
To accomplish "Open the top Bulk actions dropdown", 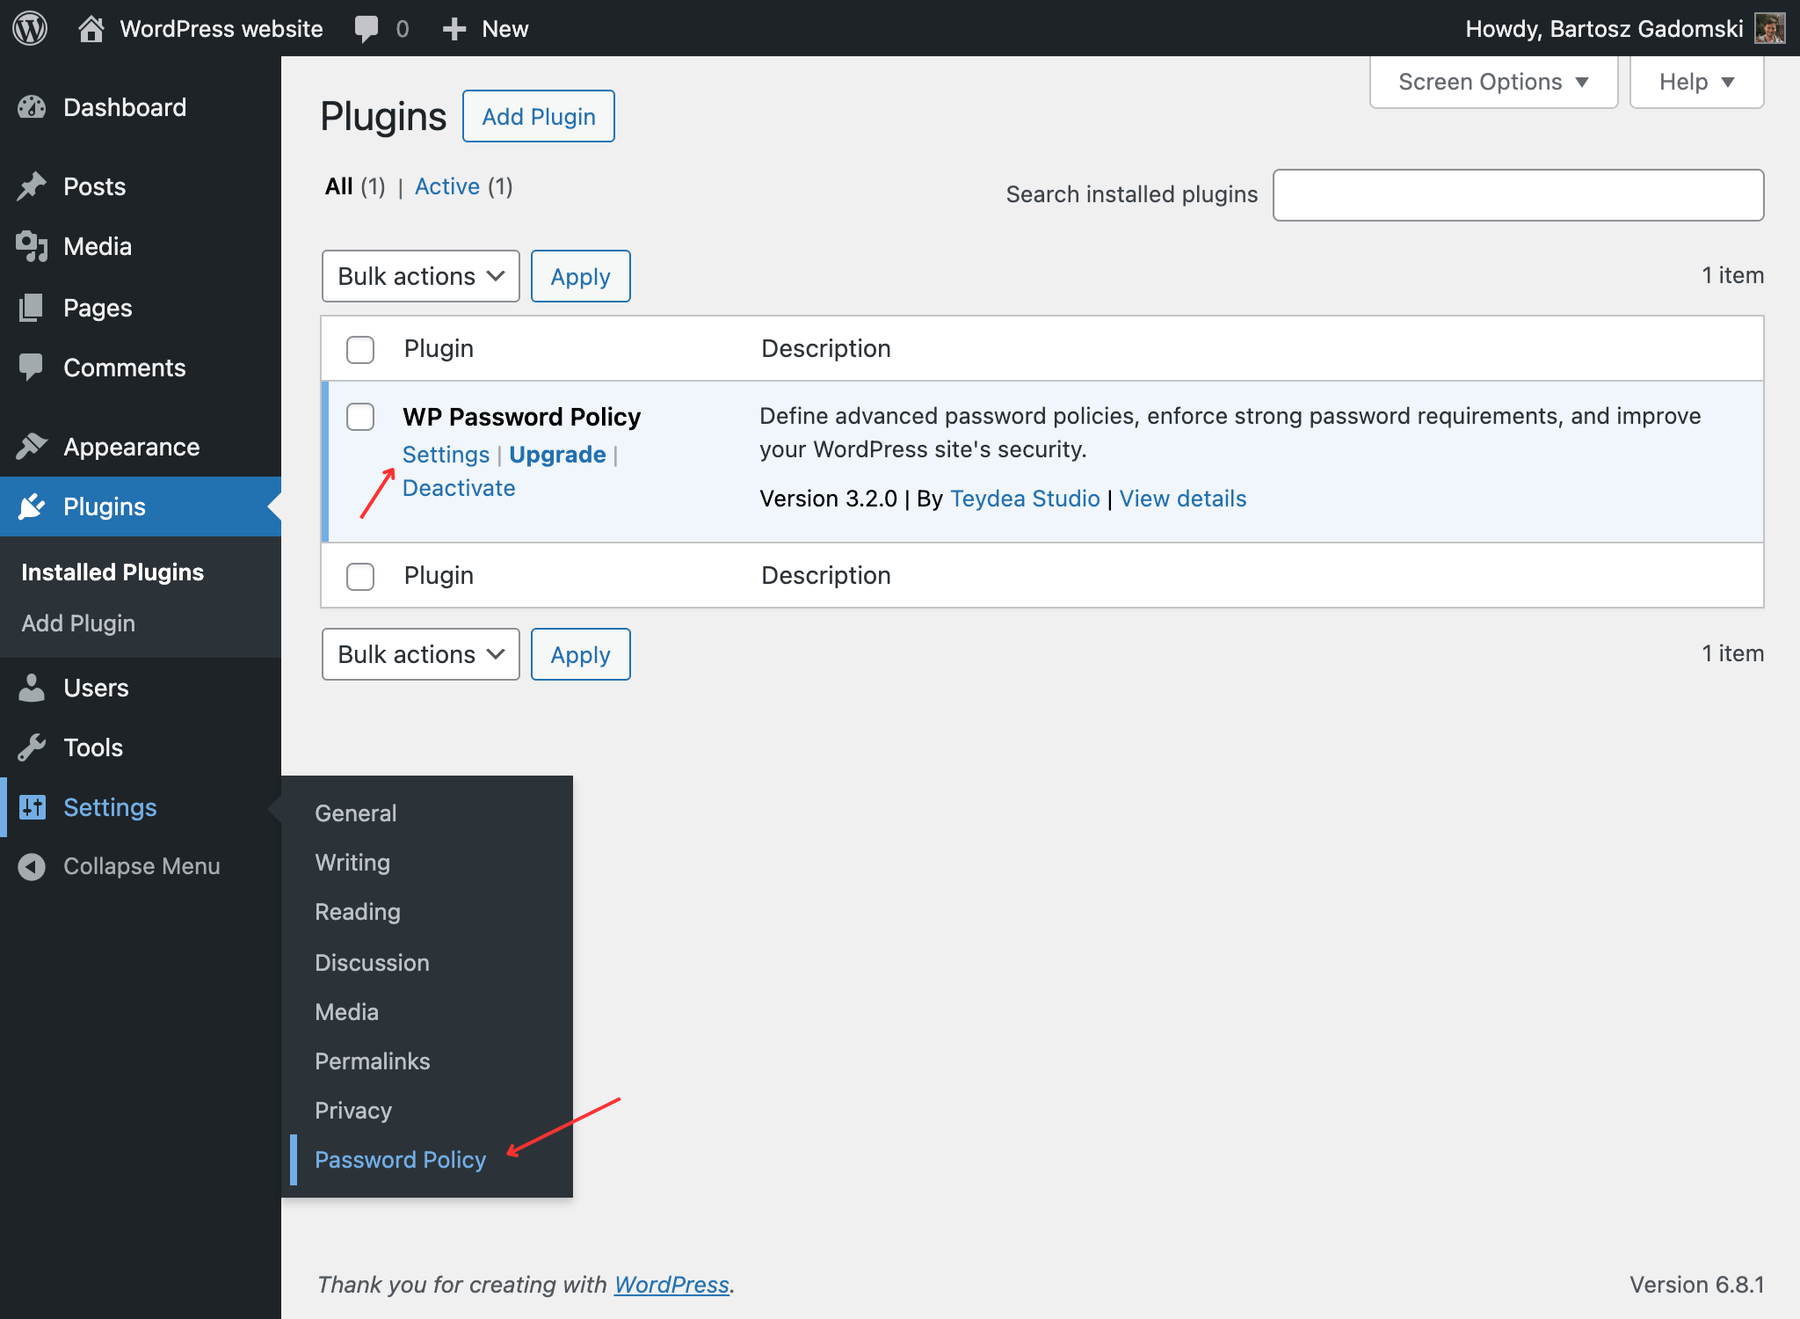I will pyautogui.click(x=420, y=276).
